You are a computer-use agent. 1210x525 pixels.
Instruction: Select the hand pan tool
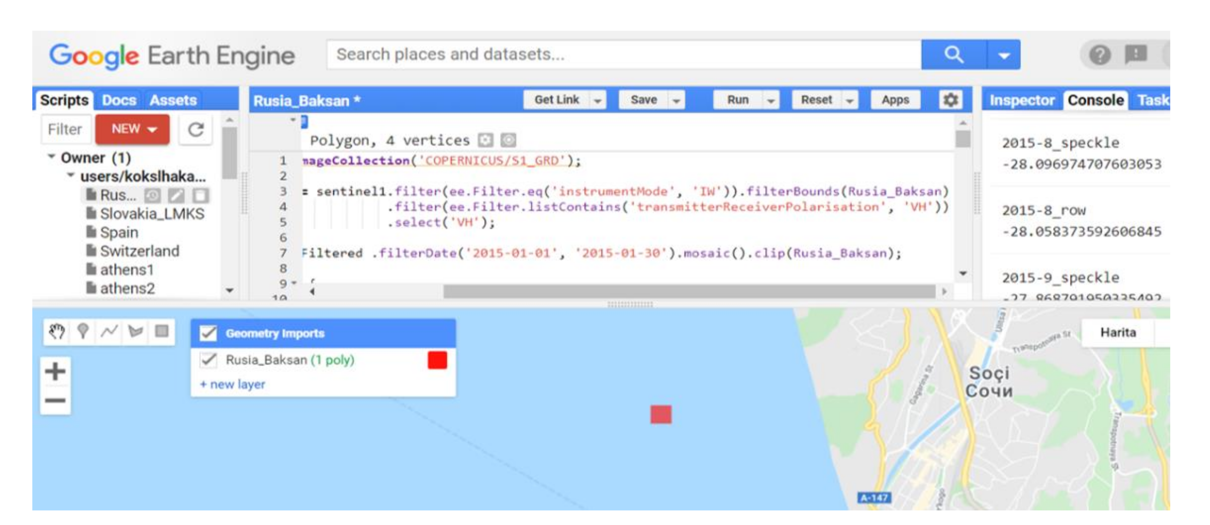(57, 332)
